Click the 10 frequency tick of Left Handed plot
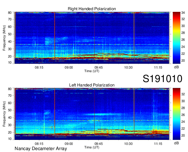This screenshot has width=188, height=152. tap(10, 139)
